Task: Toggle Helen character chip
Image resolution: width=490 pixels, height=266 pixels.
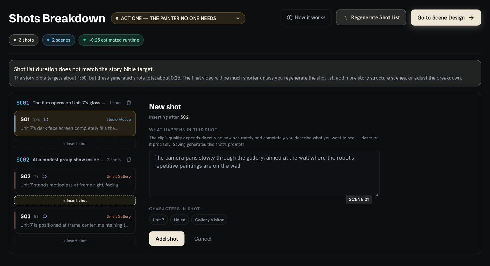Action: tap(180, 220)
